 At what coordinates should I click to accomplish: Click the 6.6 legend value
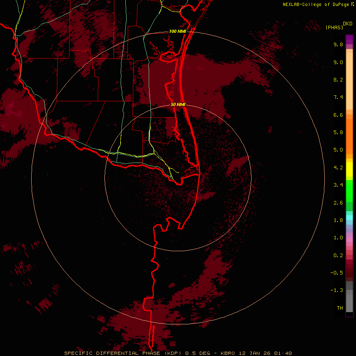[338, 115]
